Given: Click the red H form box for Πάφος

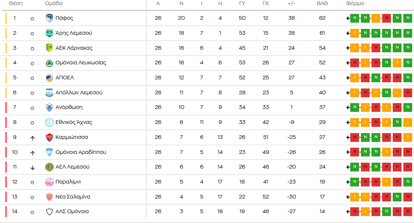Looking at the screenshot, I should tap(386, 18).
